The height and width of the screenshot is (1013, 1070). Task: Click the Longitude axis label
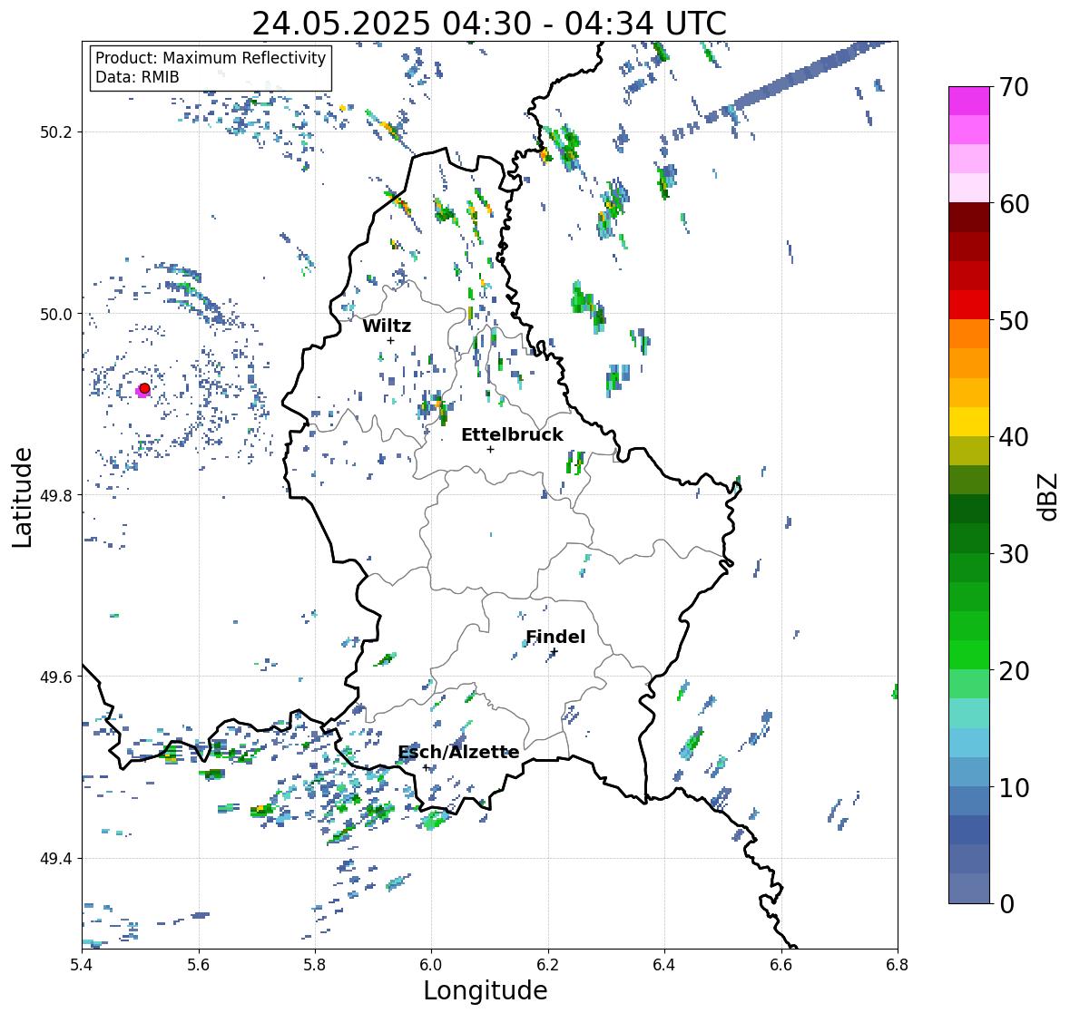(x=486, y=990)
